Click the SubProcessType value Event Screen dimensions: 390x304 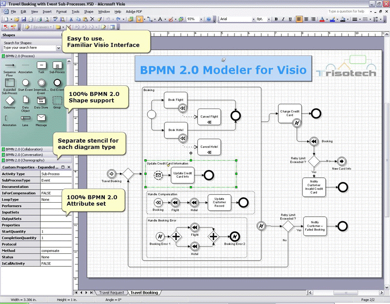tap(56, 180)
